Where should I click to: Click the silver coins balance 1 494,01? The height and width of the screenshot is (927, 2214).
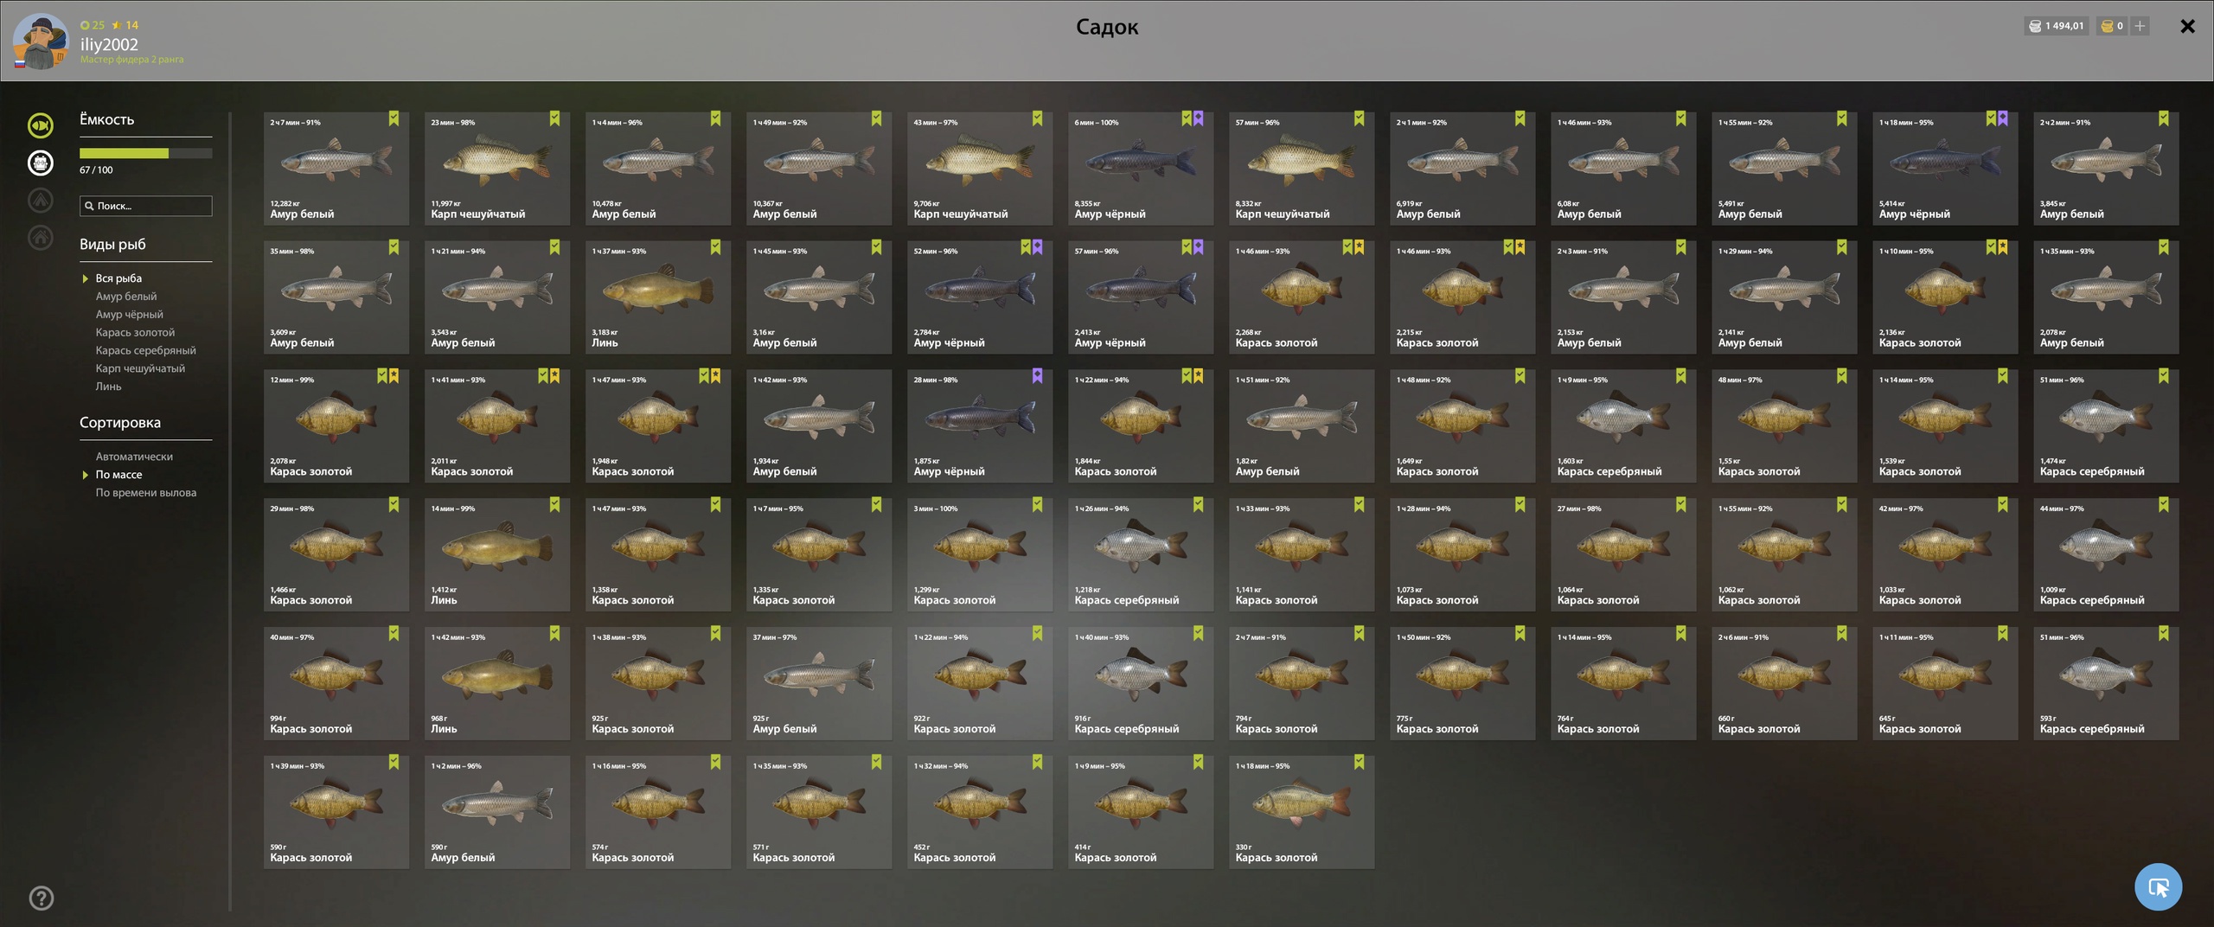tap(2056, 26)
